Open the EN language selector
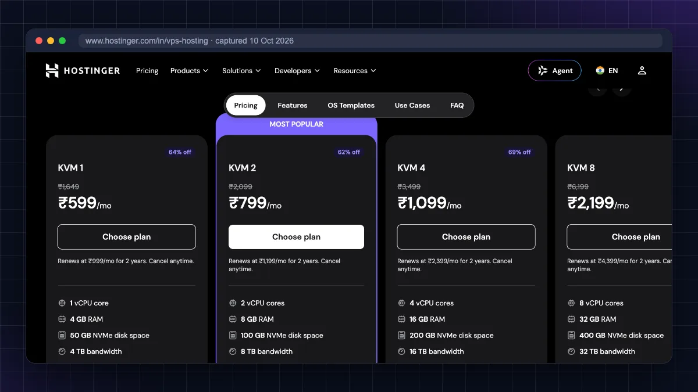698x392 pixels. pos(613,71)
